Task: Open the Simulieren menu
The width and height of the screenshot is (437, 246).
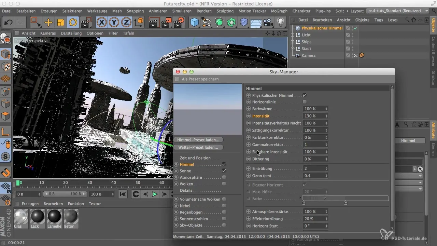Action: click(182, 11)
